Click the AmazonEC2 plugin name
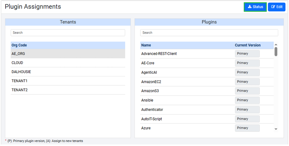Screen dimensions: 289x146 click(151, 82)
